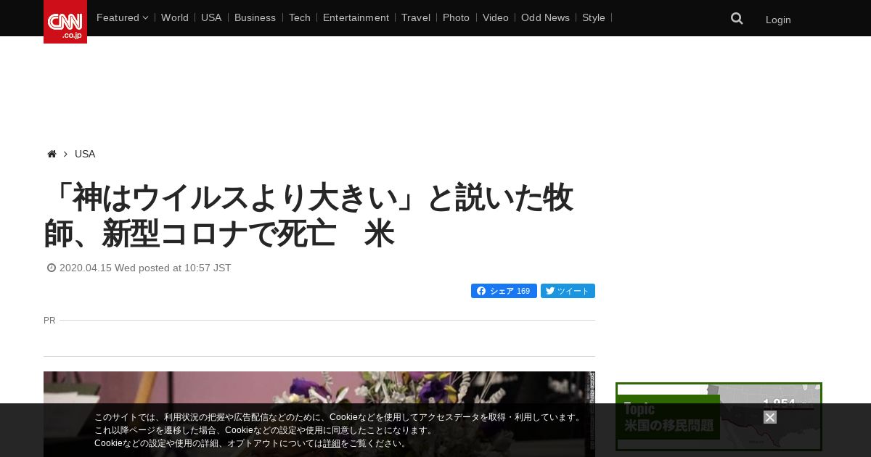Viewport: 871px width, 457px height.
Task: Click the Login link
Action: [778, 20]
